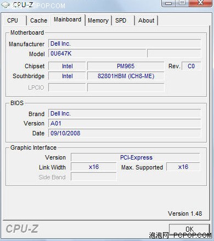Click the Manufacturer label
The image size is (214, 241).
point(27,44)
